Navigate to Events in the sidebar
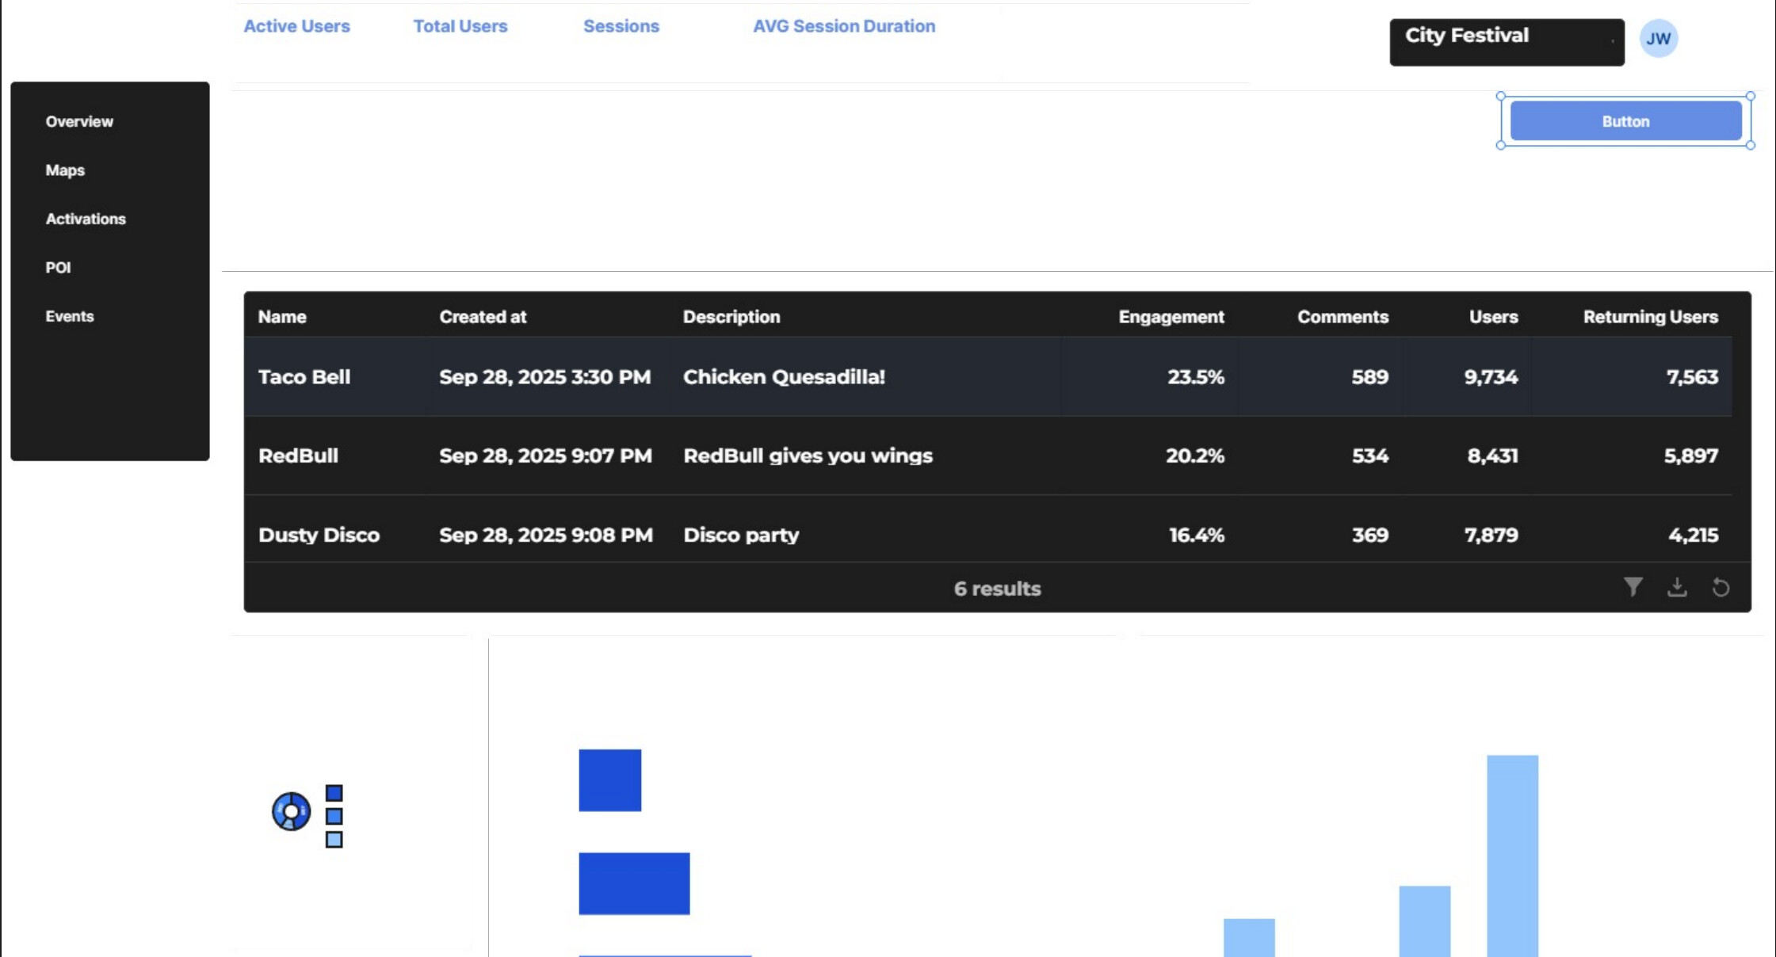The image size is (1776, 957). tap(70, 317)
